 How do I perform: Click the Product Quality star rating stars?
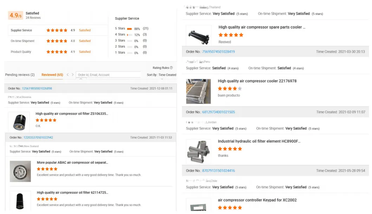tap(57, 52)
